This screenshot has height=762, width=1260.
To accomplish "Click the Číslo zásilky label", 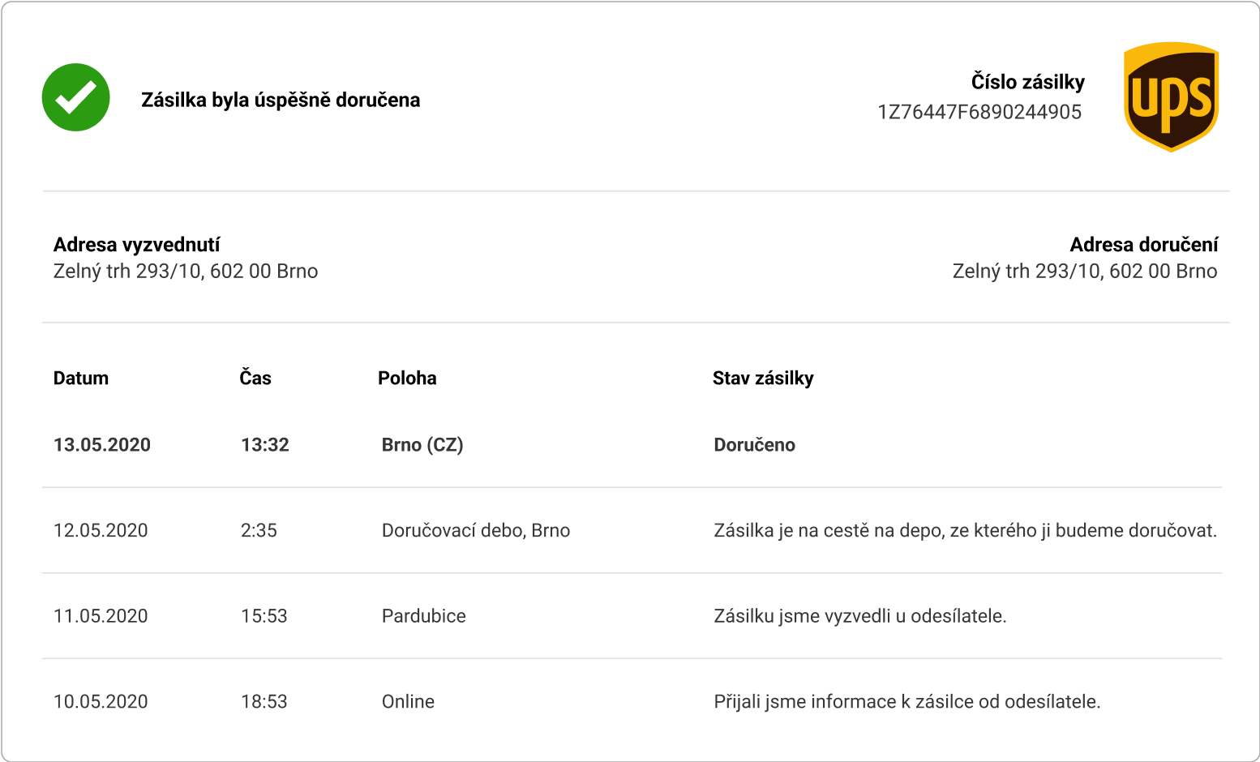I will click(x=1028, y=82).
